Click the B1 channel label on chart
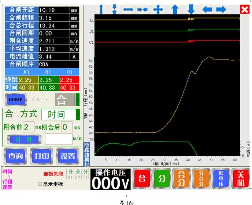Viewport: 252px width, 205px height. click(x=92, y=31)
